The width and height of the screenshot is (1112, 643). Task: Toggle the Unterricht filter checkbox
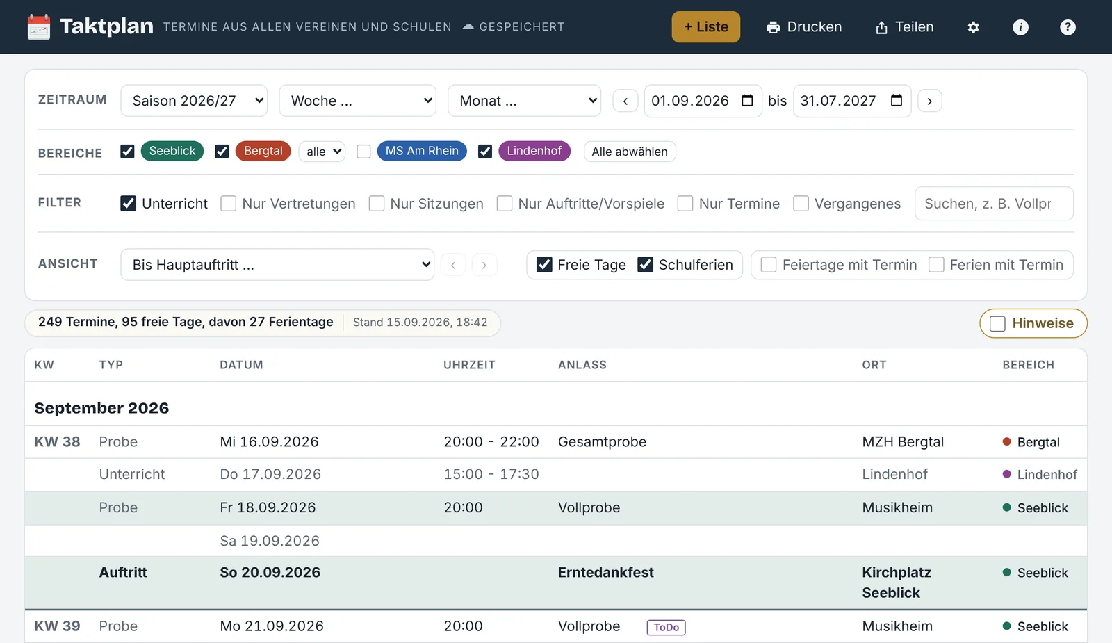coord(128,203)
